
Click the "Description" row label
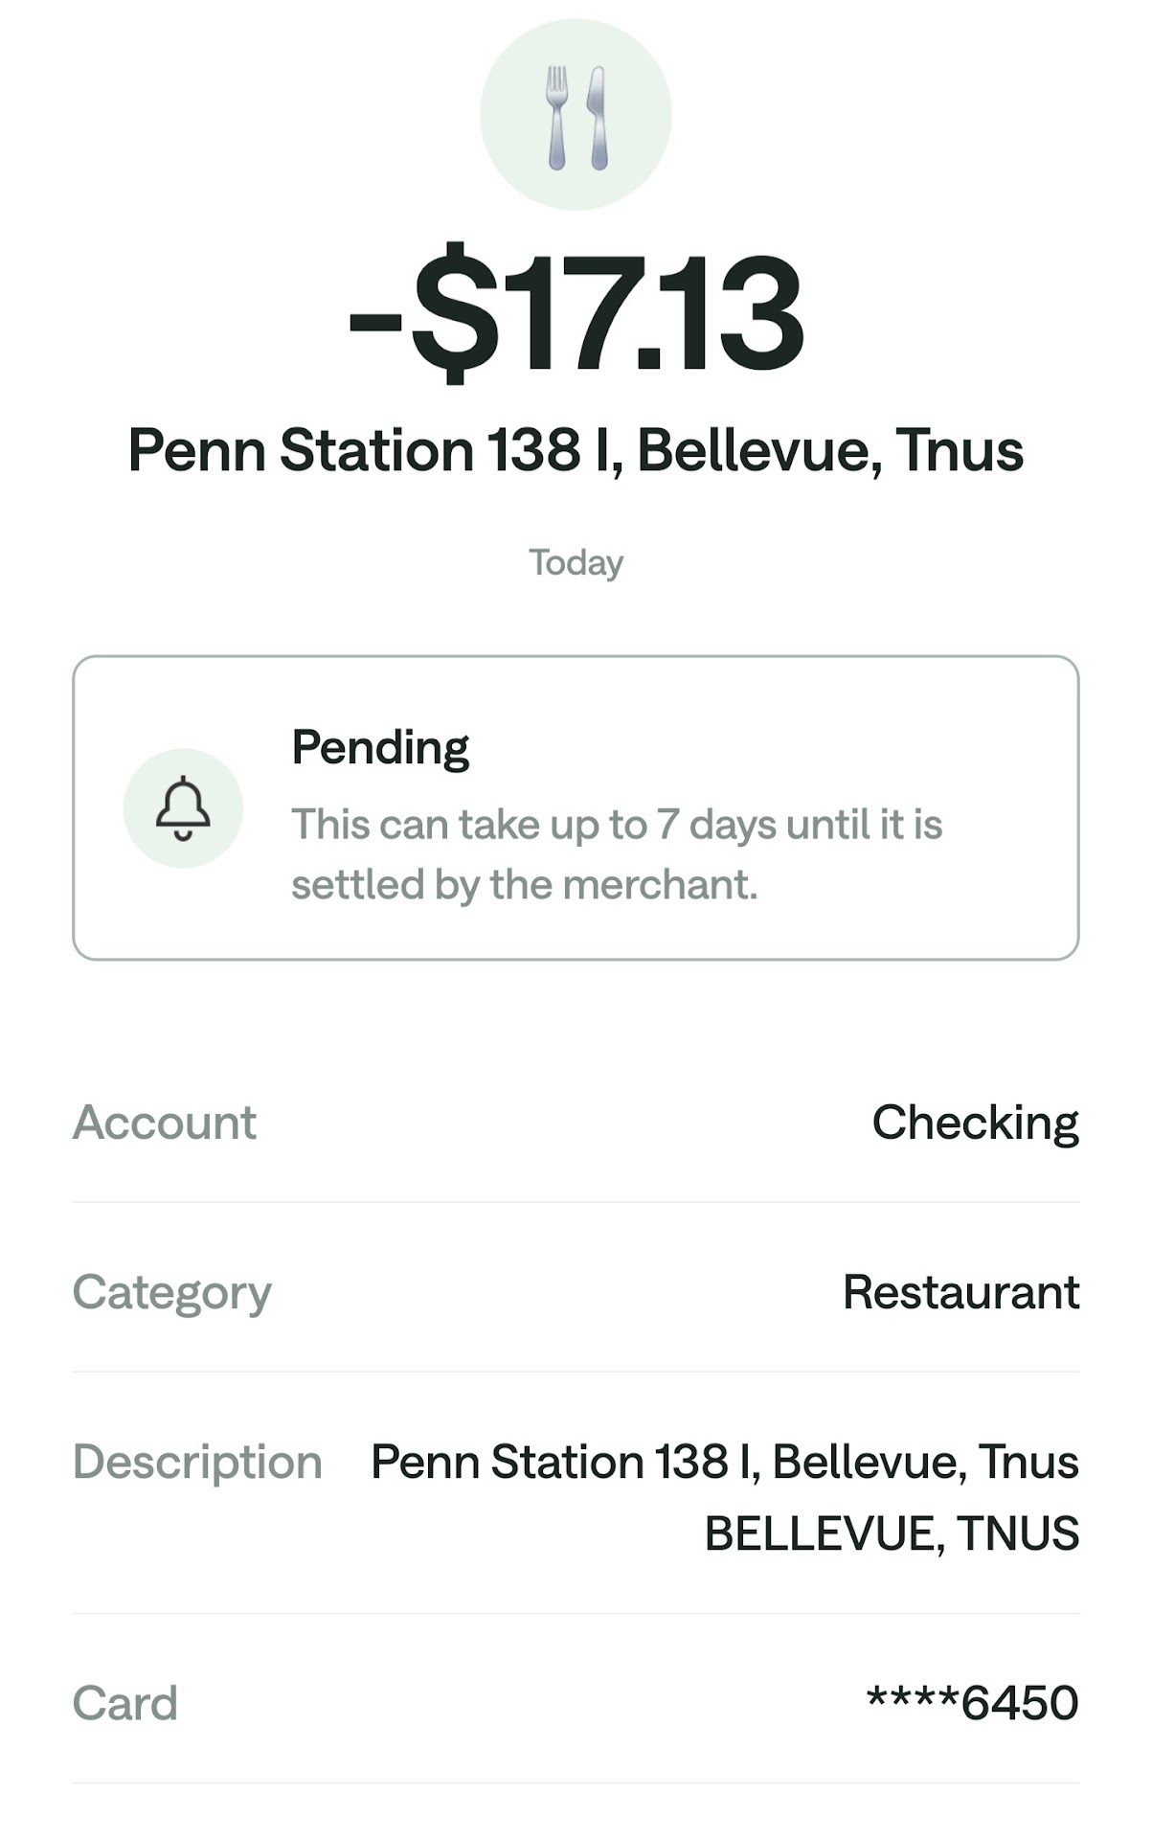[197, 1463]
